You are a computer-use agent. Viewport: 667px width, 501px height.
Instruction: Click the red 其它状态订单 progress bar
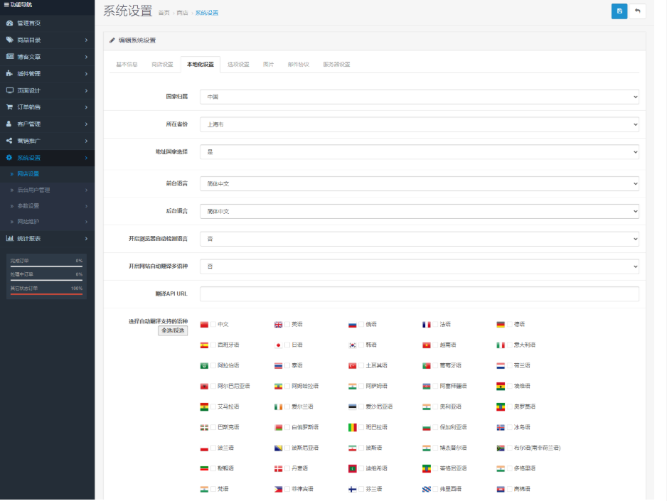click(x=46, y=294)
